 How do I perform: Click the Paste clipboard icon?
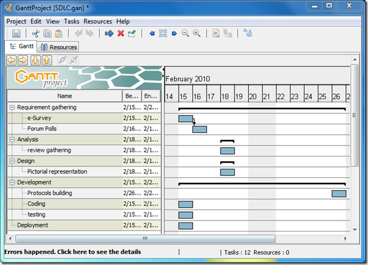pos(58,34)
